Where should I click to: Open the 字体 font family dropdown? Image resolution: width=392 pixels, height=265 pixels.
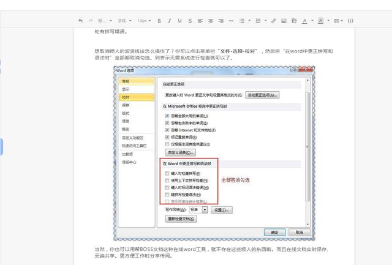tap(124, 21)
